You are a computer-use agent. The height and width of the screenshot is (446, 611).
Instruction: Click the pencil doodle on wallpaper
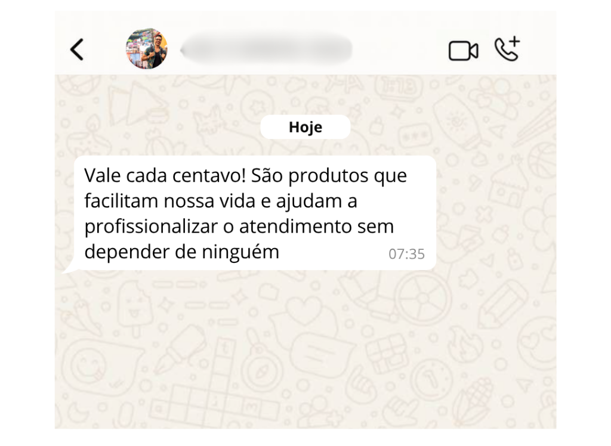tap(502, 303)
